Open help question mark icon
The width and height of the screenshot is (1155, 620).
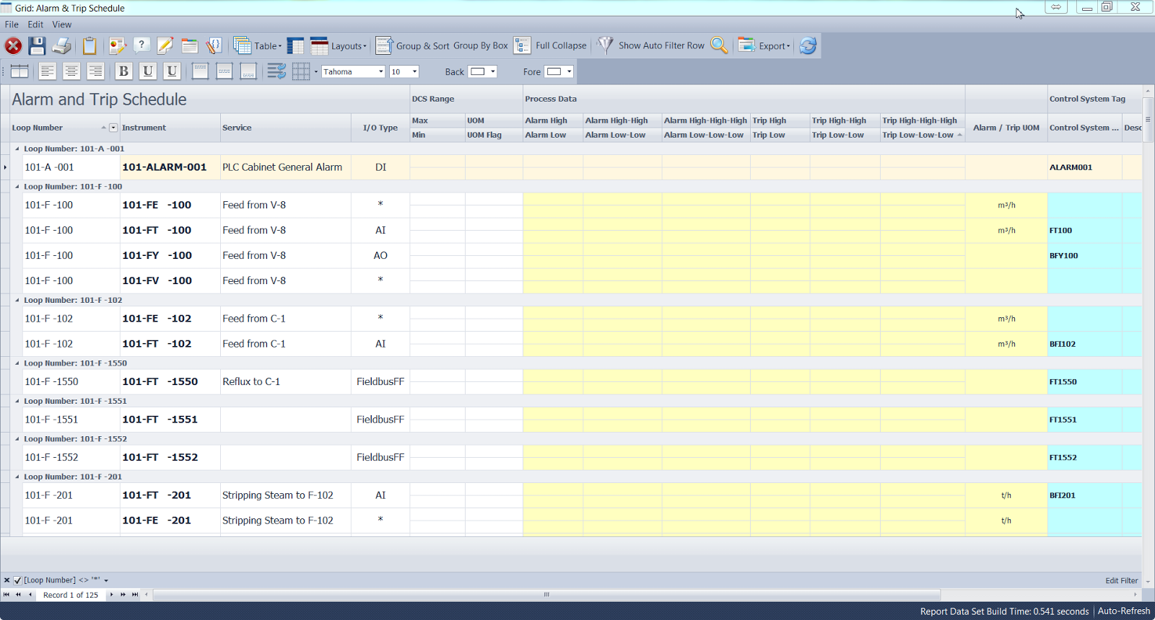tap(141, 45)
